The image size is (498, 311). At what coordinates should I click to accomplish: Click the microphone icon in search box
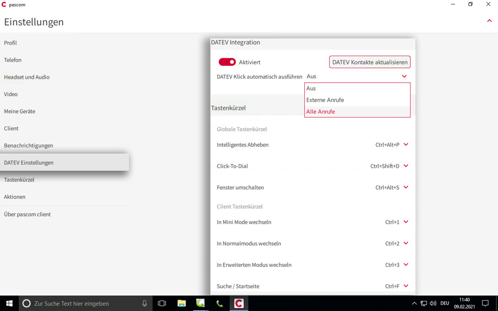tap(145, 303)
